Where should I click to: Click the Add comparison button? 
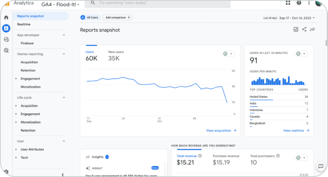pyautogui.click(x=118, y=18)
